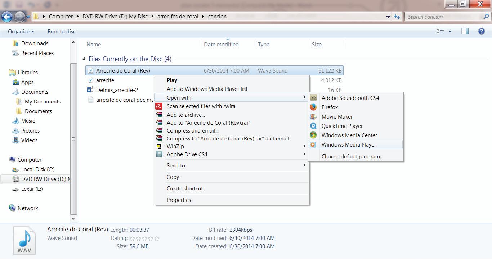Expand the Adobe Drive CS4 submenu
The height and width of the screenshot is (259, 492).
[232, 154]
